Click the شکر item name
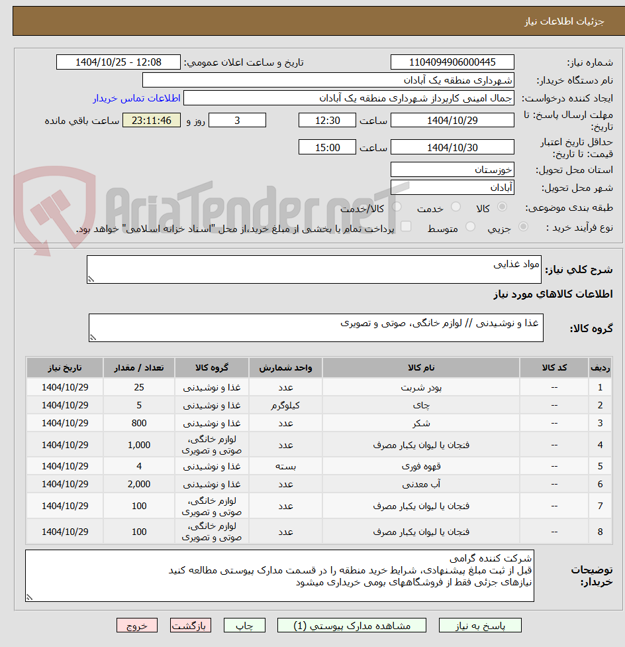This screenshot has height=647, width=625. [421, 424]
